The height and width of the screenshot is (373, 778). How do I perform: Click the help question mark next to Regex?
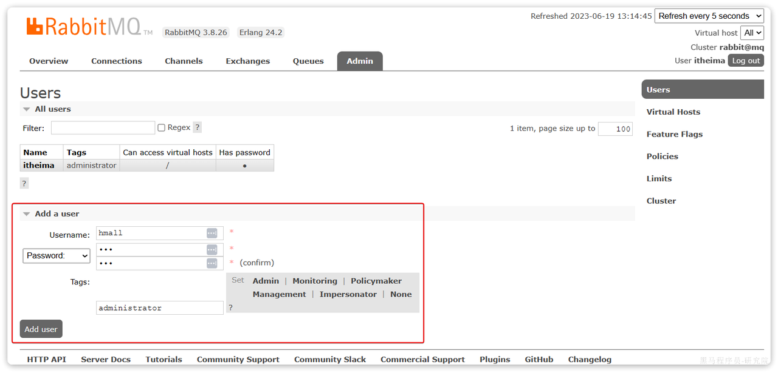point(198,127)
